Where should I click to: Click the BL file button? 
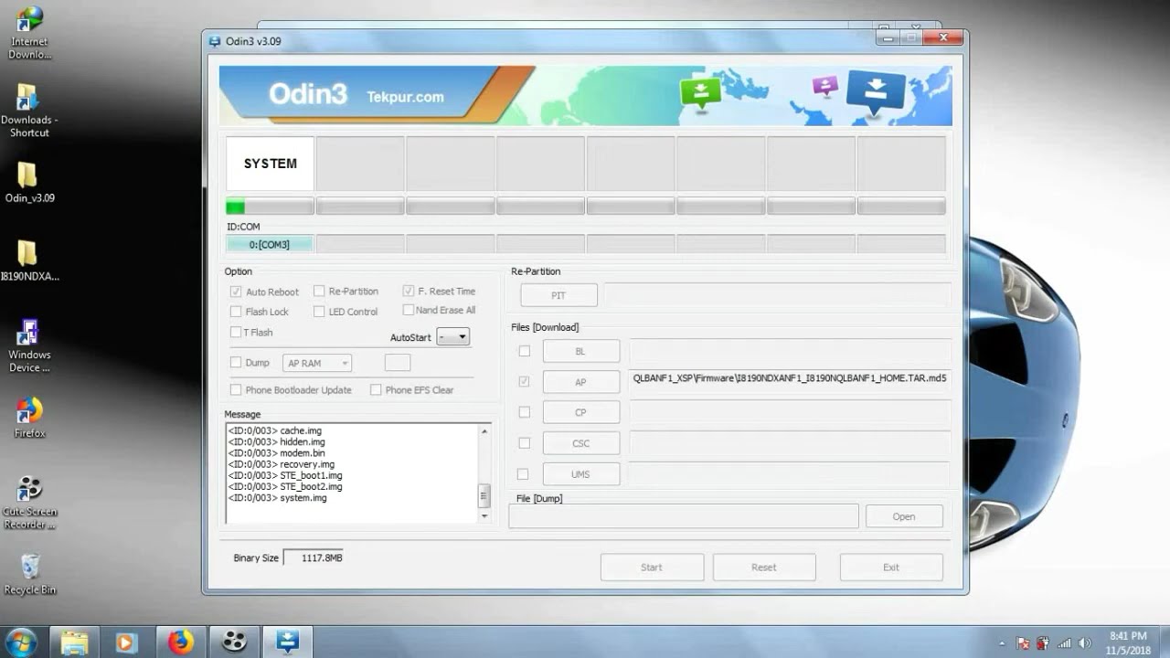[581, 351]
